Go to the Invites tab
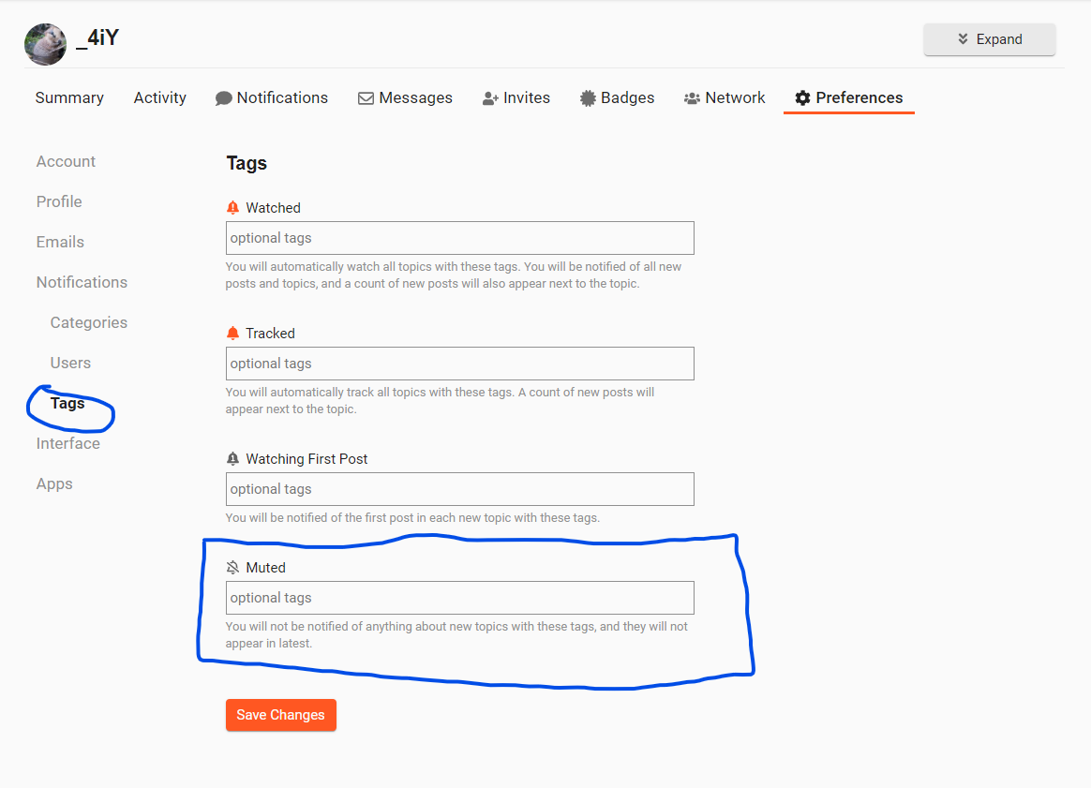Screen dimensions: 1091x788 (x=516, y=98)
